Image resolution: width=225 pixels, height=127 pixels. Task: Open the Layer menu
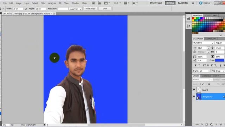[27, 3]
